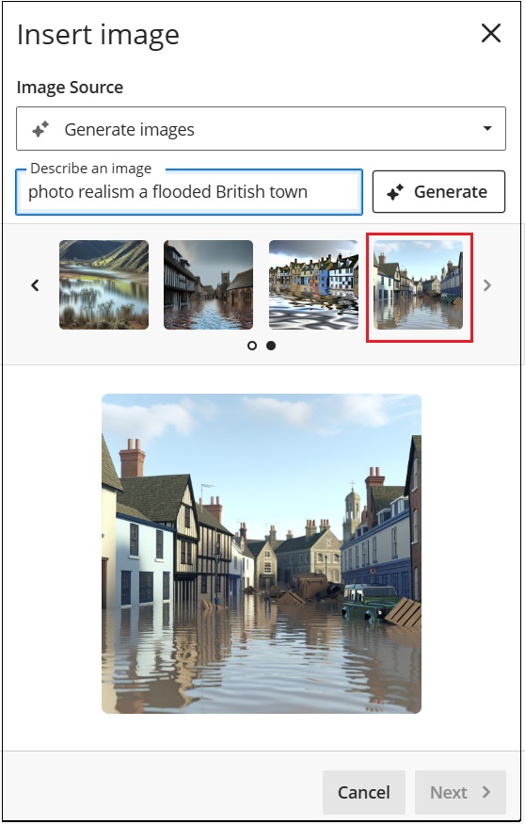Go to previous thumbnails with left chevron

(35, 285)
